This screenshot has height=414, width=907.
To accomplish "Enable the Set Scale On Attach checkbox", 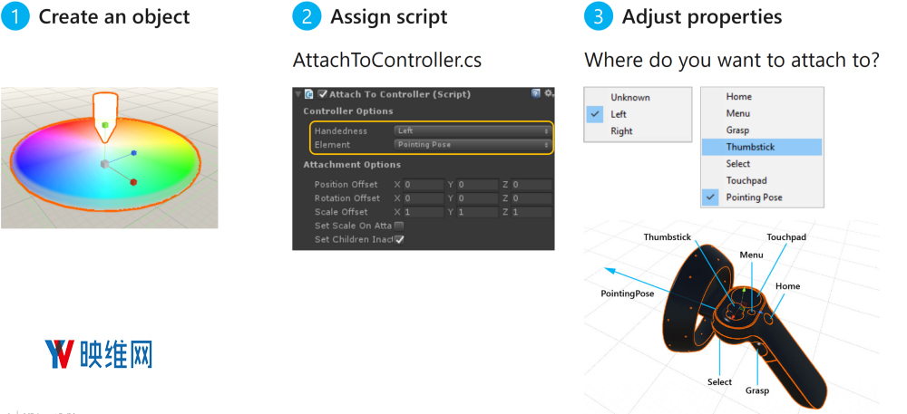I will click(399, 226).
